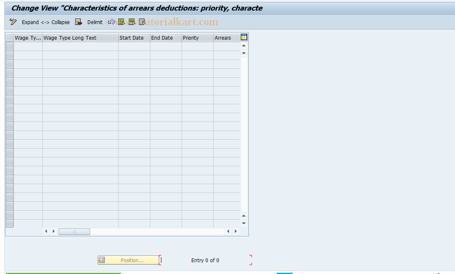
Task: Select the third table row selector
Action: coord(10,64)
